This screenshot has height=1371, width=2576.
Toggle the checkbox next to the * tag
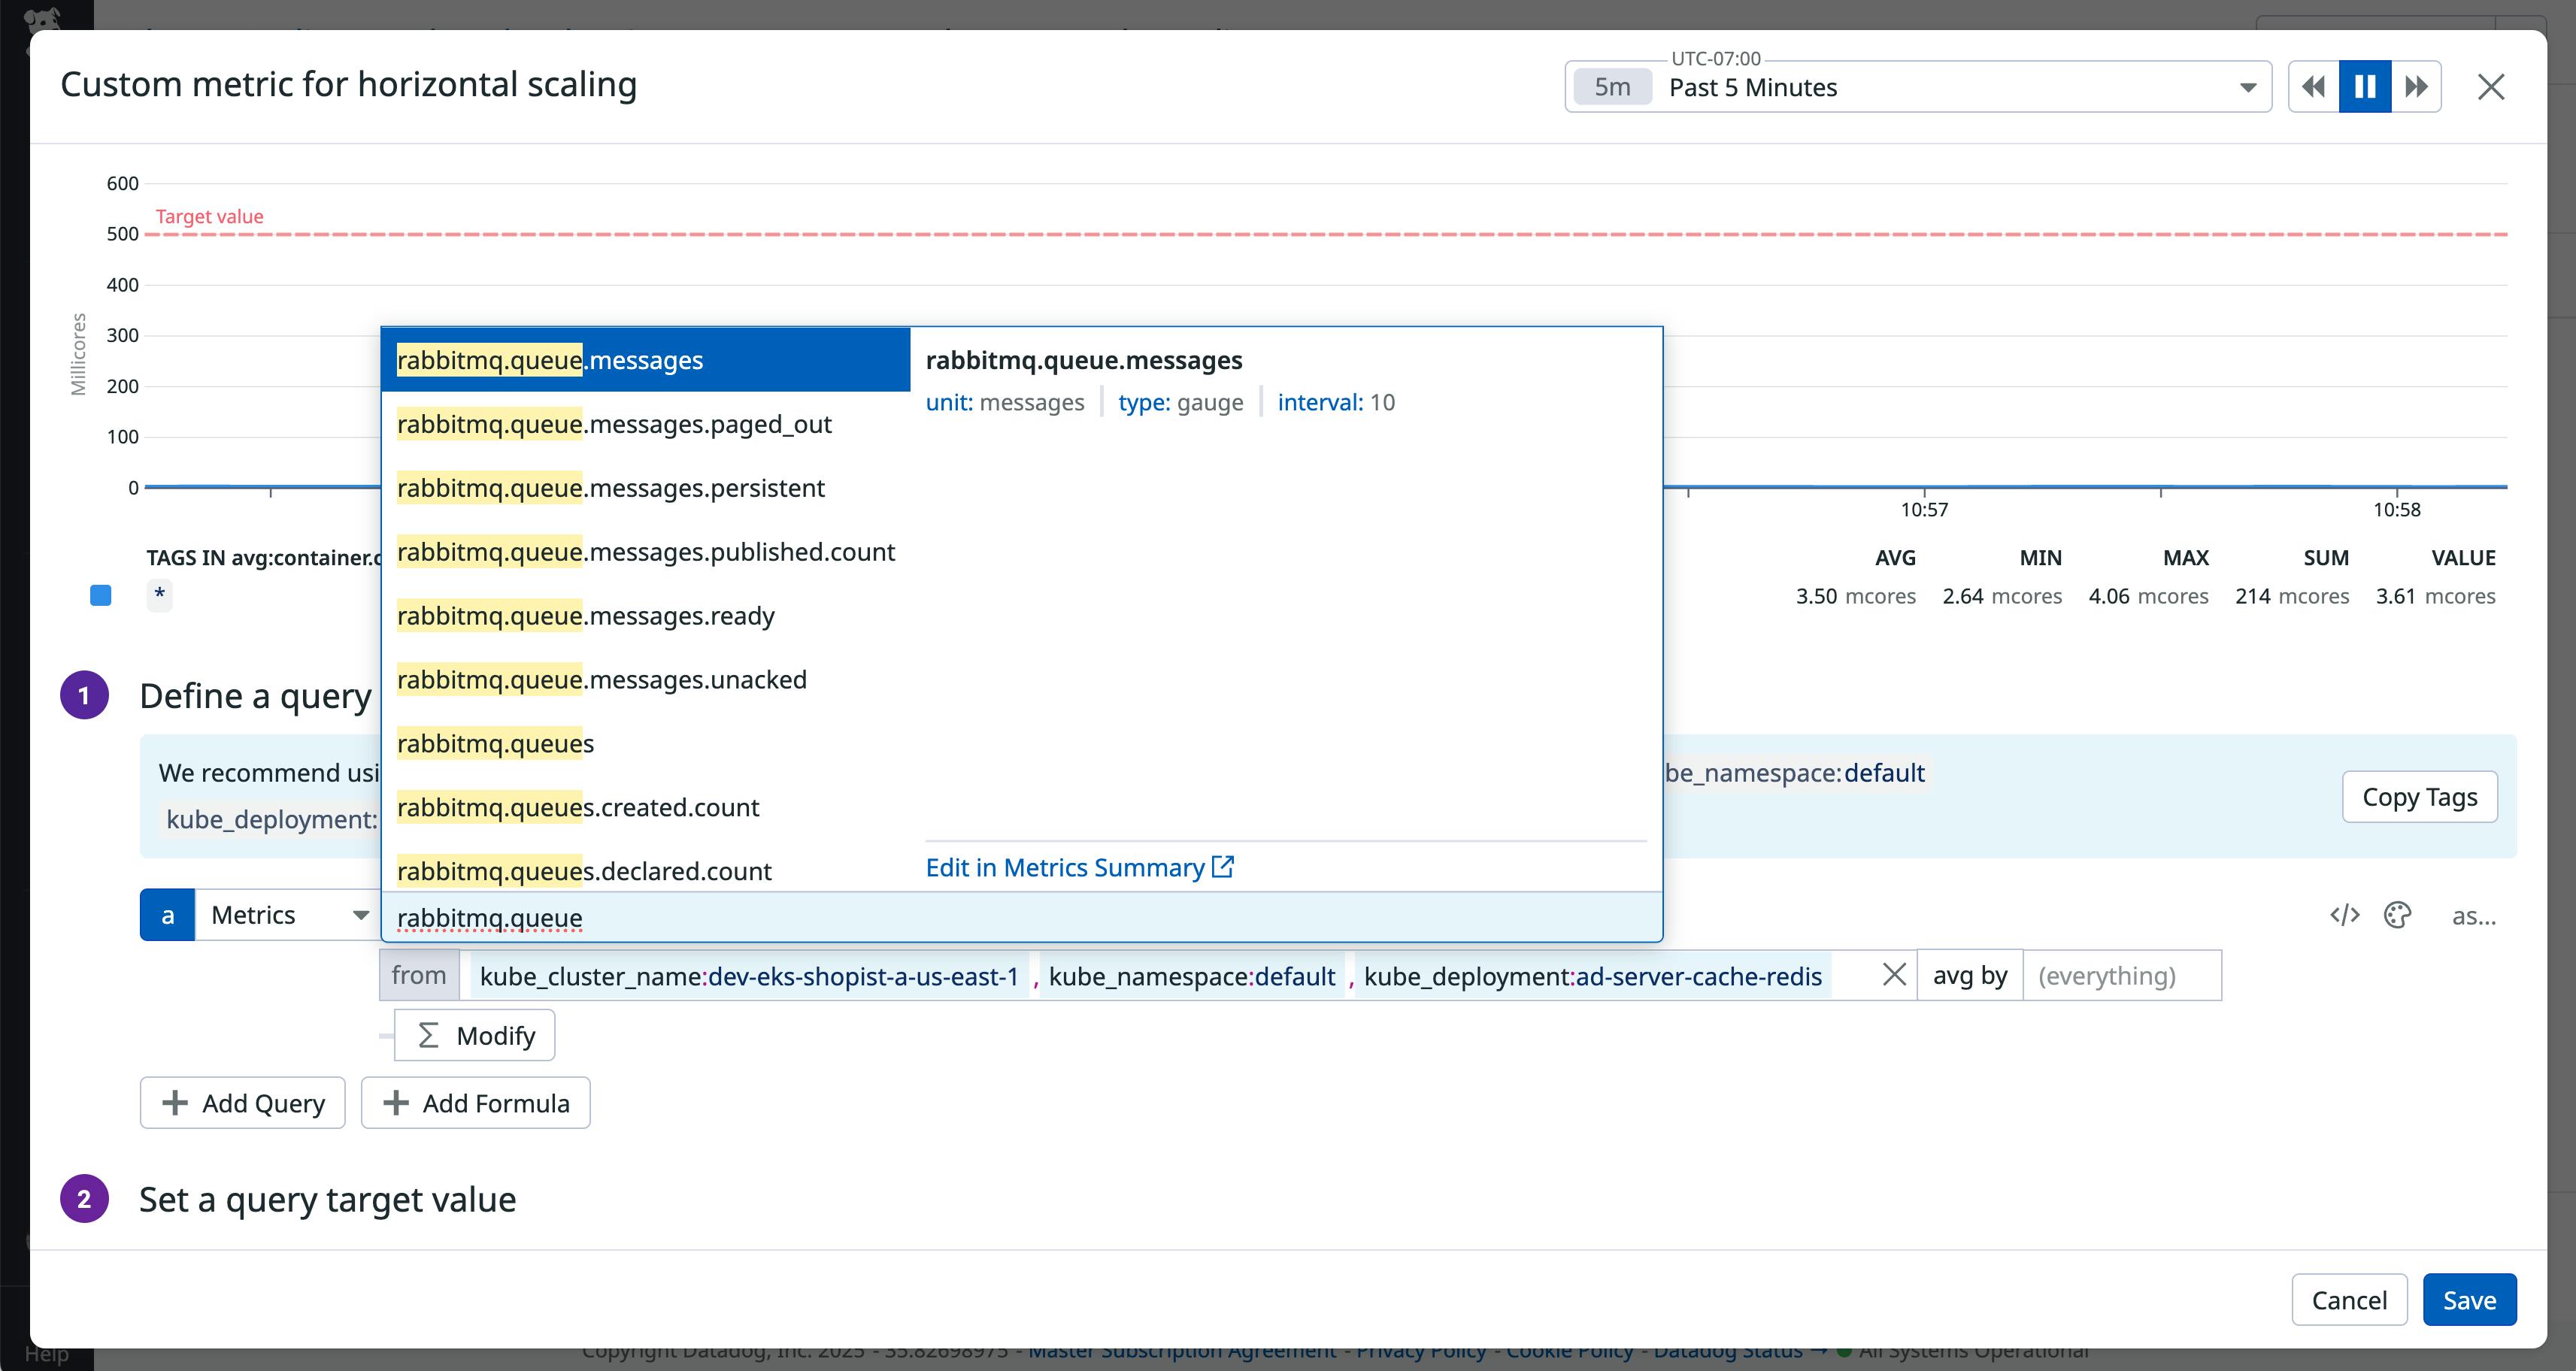click(x=101, y=595)
